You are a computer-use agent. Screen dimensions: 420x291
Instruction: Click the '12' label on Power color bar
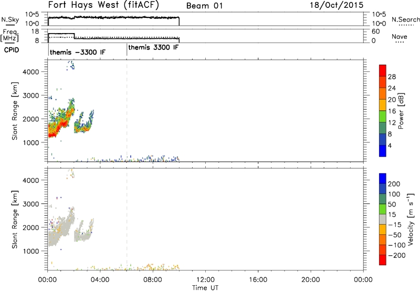[392, 123]
